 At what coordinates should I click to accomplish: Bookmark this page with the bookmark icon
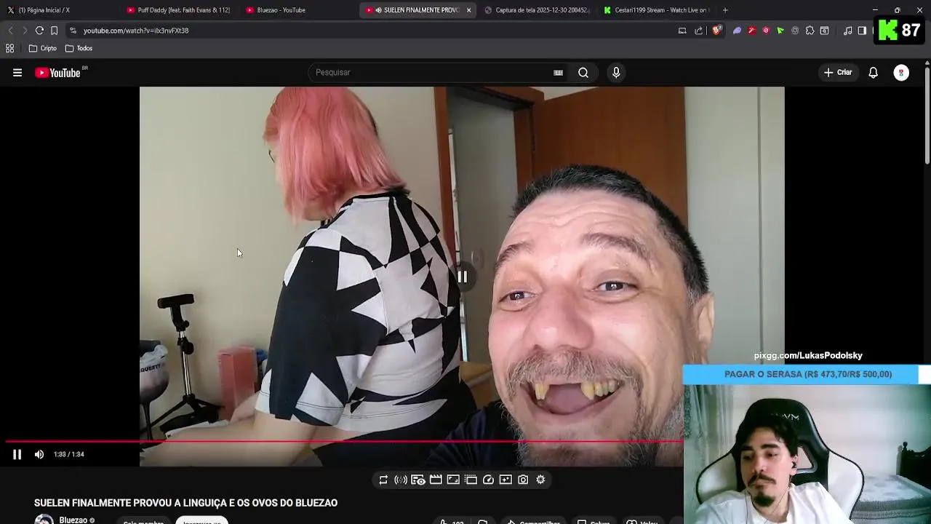[x=54, y=31]
